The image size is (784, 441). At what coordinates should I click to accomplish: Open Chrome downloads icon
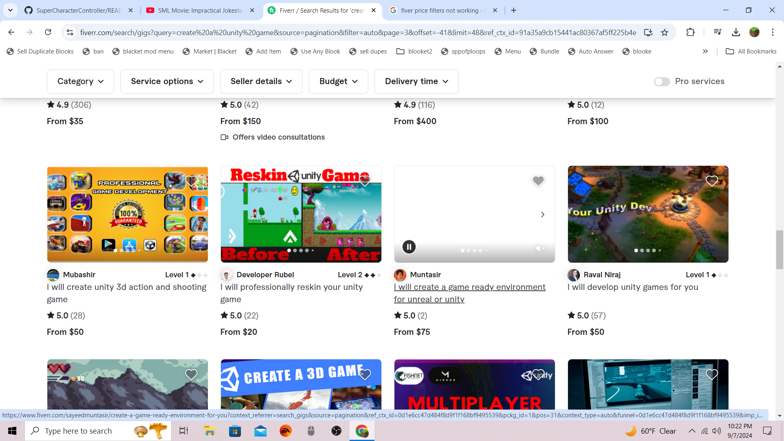[736, 32]
